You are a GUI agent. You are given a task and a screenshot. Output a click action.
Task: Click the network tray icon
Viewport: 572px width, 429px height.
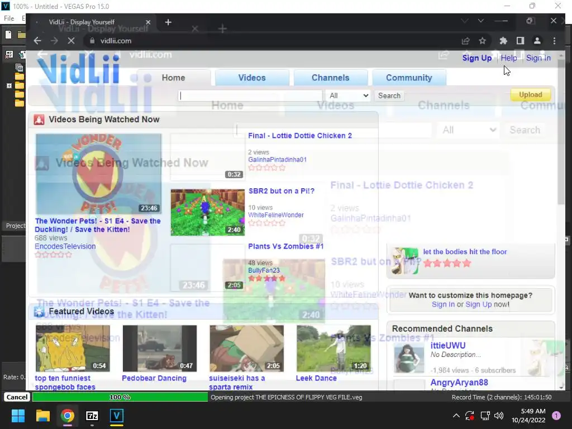click(x=485, y=416)
